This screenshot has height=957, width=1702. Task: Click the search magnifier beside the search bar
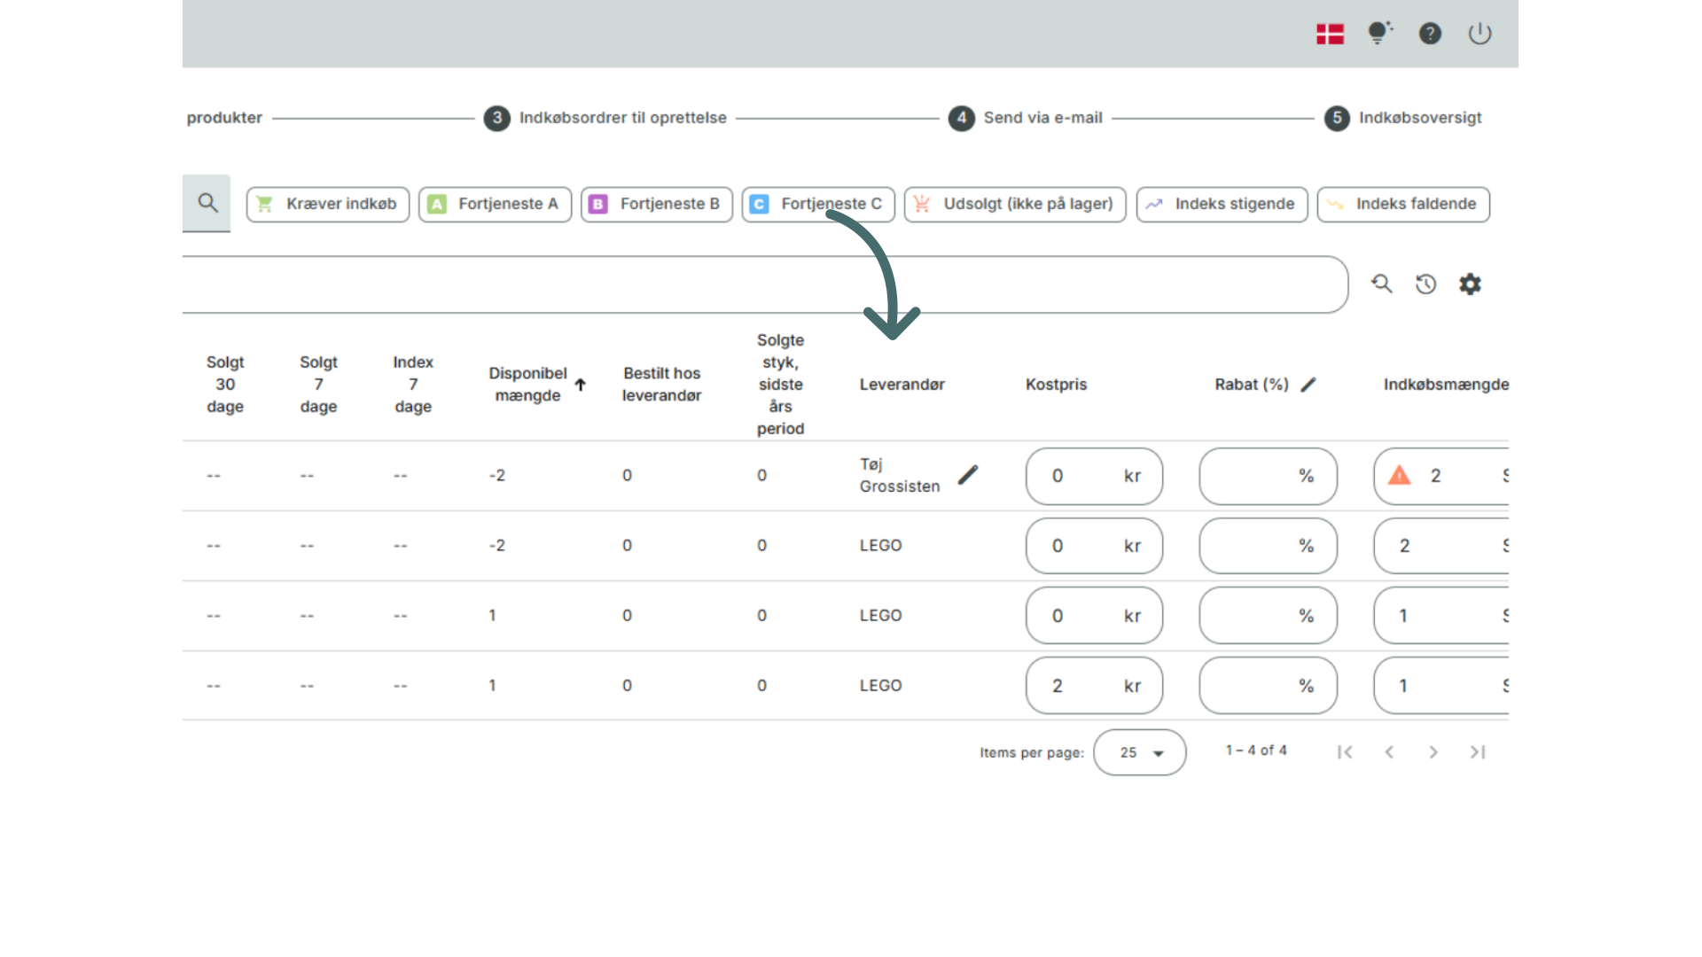[1382, 284]
